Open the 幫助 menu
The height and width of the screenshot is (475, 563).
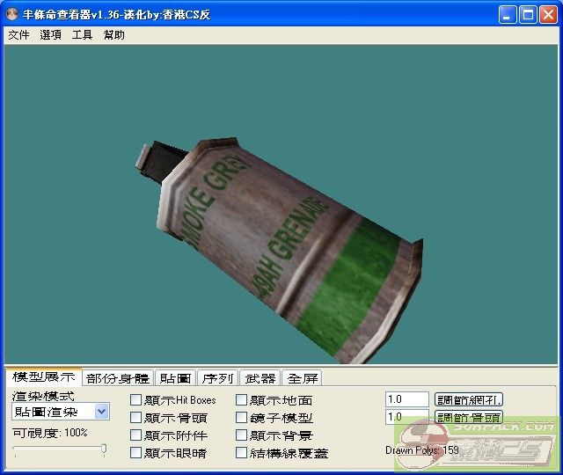(x=113, y=35)
